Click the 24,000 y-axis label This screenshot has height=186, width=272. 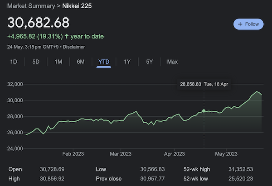point(15,148)
